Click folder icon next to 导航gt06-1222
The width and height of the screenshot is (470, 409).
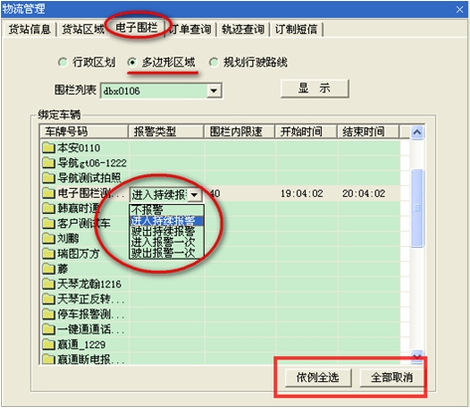click(x=49, y=162)
